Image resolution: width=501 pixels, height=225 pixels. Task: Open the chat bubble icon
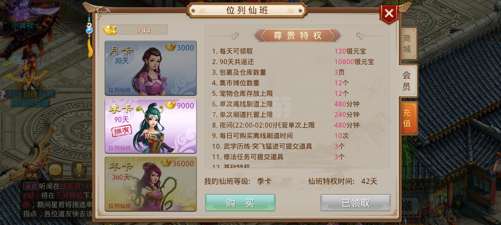[x=55, y=170]
